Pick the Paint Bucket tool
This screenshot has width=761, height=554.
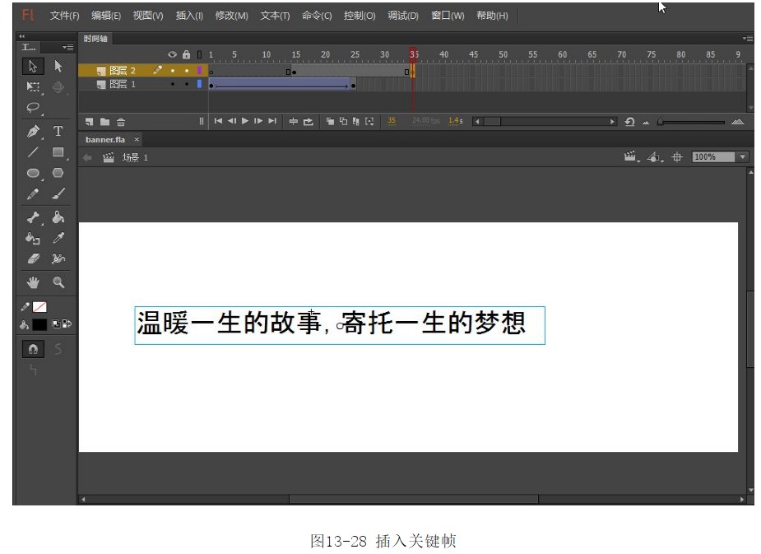pyautogui.click(x=58, y=217)
